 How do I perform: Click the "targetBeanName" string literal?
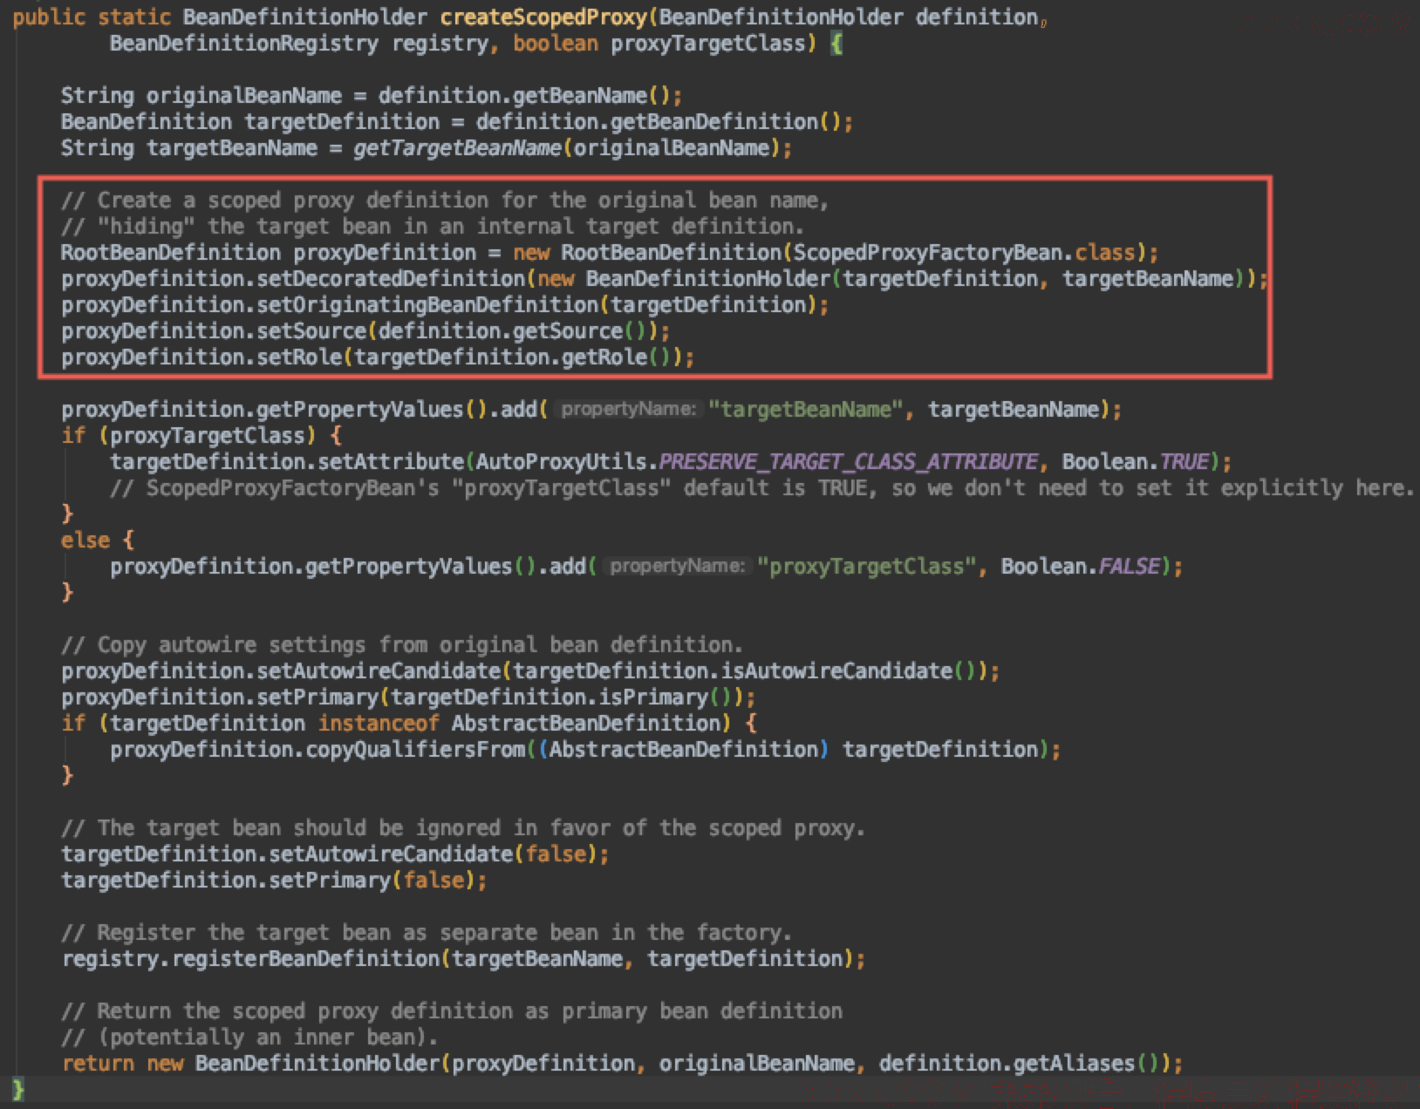805,410
